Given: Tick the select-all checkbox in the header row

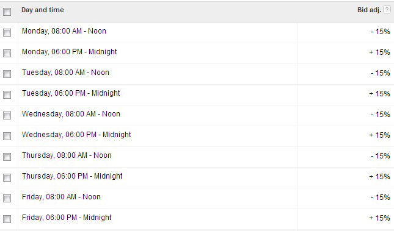Looking at the screenshot, I should [7, 12].
